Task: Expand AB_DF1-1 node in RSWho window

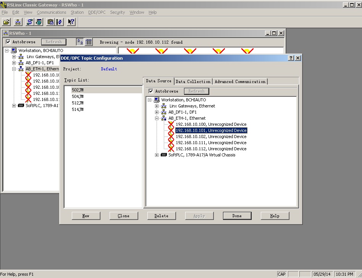Action: coord(14,63)
